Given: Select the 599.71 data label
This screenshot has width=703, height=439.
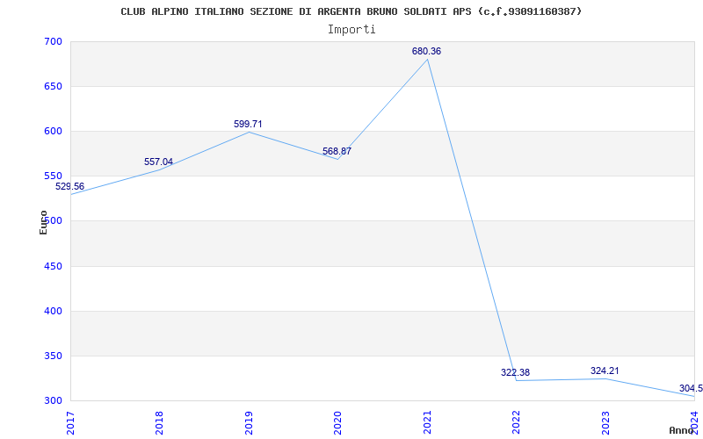Looking at the screenshot, I should coord(248,124).
